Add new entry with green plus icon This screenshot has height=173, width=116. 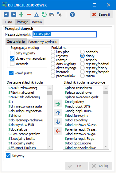tap(21, 14)
